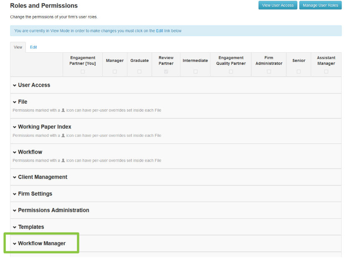
Task: Enable the Intermediate role checkbox
Action: point(195,72)
